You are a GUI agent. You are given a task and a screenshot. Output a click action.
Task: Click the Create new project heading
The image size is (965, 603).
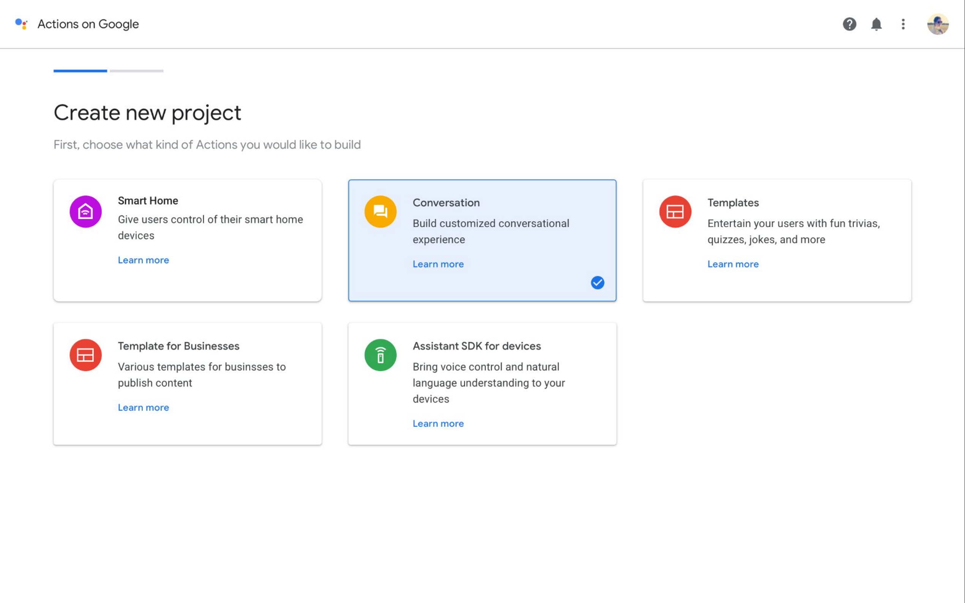tap(147, 113)
